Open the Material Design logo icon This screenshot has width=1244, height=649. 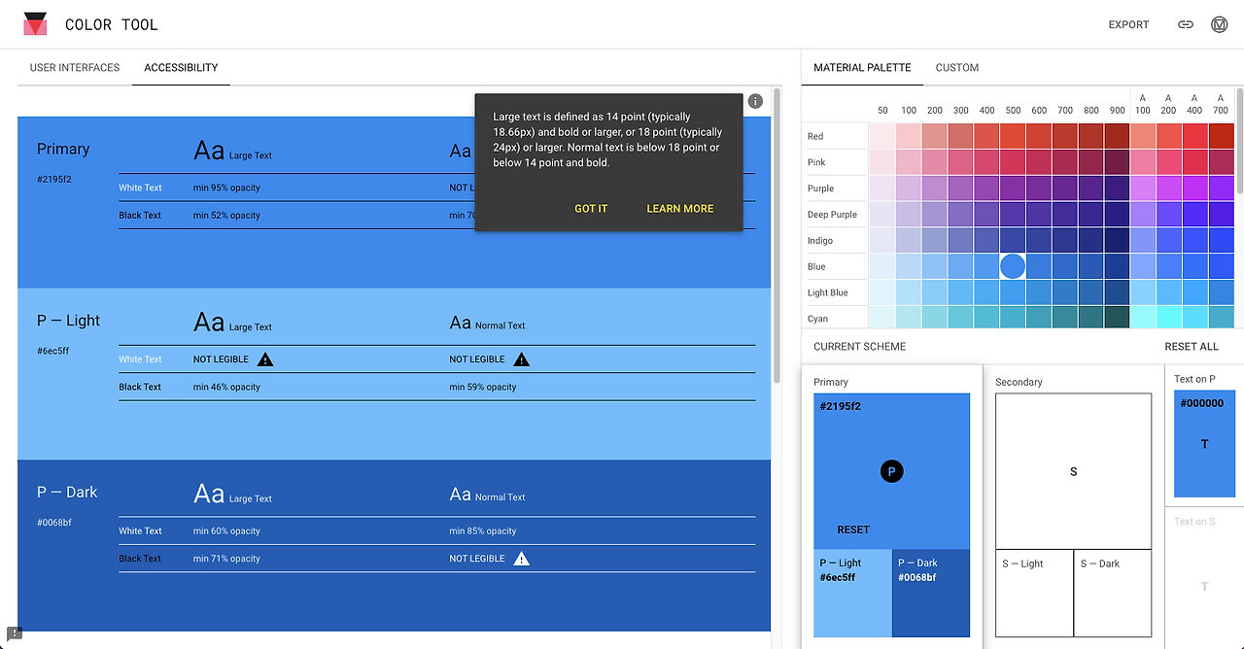point(1219,24)
